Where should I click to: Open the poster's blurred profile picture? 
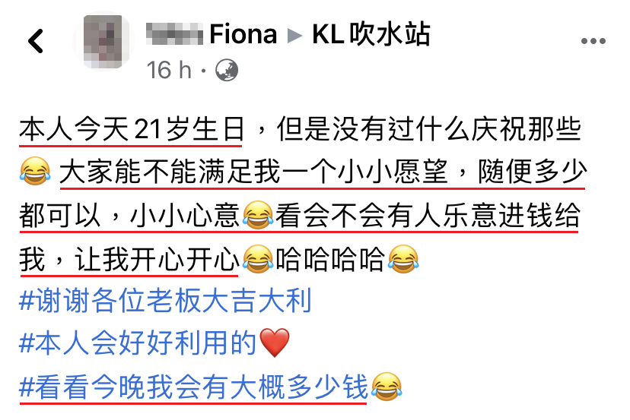(103, 41)
